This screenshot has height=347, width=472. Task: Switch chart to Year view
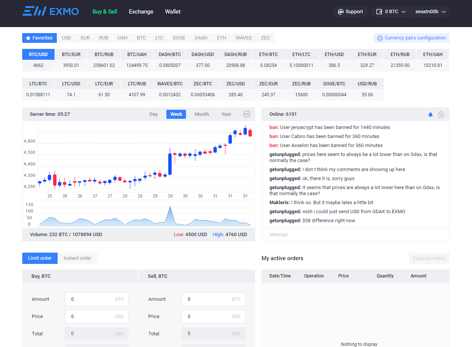(226, 114)
